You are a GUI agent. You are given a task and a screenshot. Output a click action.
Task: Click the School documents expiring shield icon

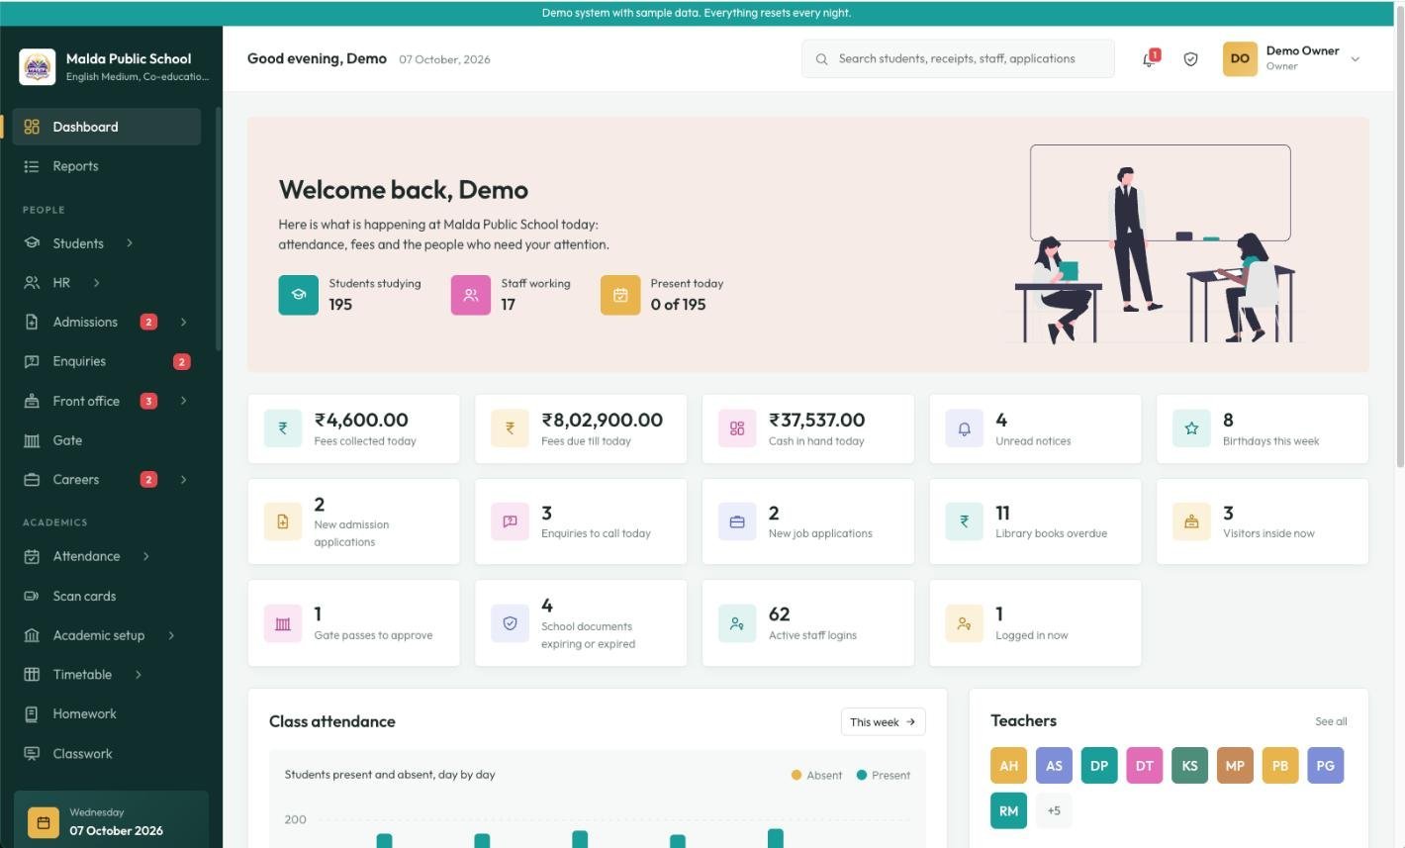point(510,623)
